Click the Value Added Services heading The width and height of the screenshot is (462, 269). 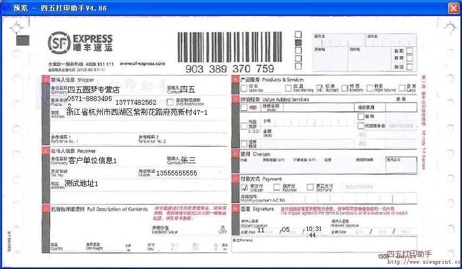(275, 99)
